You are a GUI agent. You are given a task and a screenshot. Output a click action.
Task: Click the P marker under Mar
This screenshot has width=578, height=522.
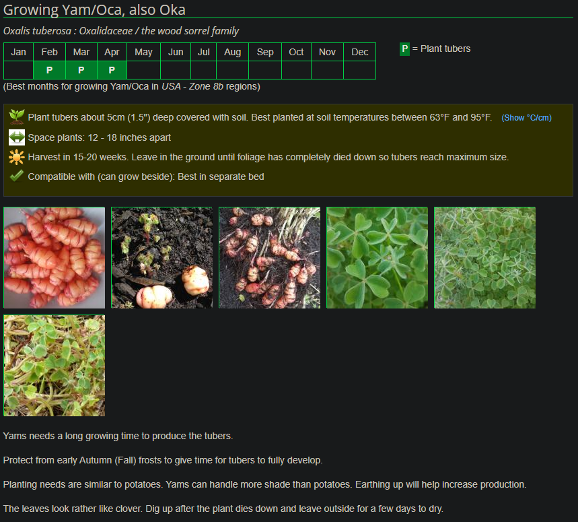pyautogui.click(x=81, y=70)
